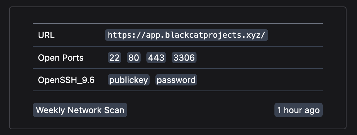Click empty area right of password badge
This screenshot has height=135, width=357.
tap(260, 80)
